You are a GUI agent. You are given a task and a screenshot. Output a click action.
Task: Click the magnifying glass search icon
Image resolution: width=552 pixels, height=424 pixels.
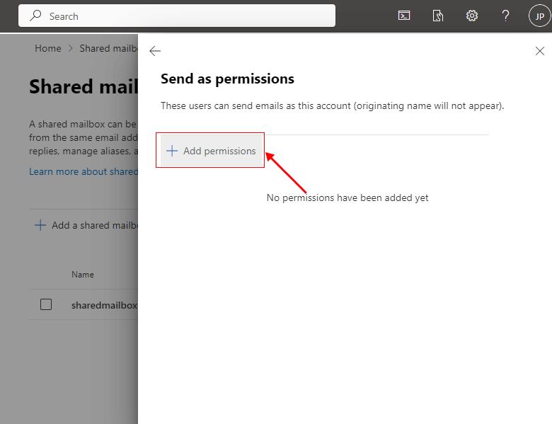(x=35, y=16)
